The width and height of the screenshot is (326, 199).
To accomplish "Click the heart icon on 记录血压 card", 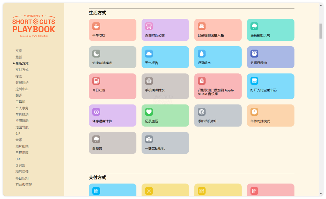I will tap(149, 112).
